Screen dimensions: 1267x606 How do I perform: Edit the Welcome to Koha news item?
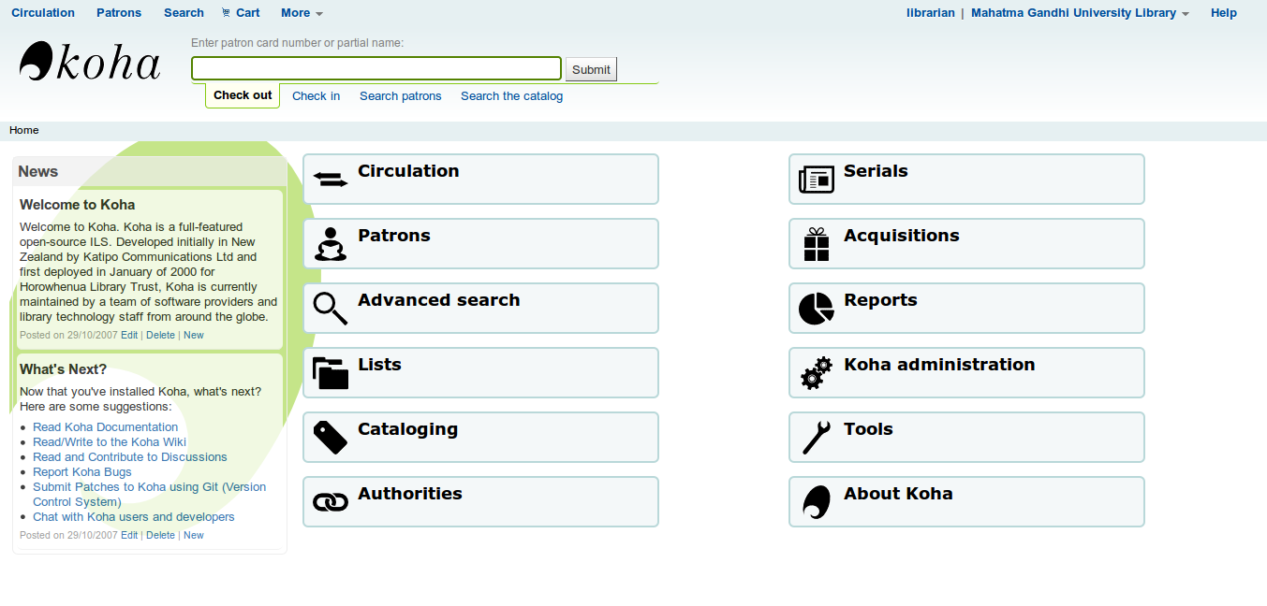point(129,335)
